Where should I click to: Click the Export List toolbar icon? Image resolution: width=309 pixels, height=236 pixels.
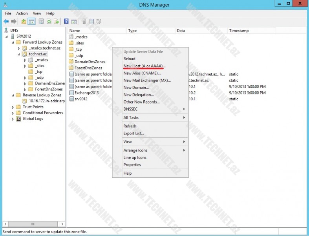point(56,21)
